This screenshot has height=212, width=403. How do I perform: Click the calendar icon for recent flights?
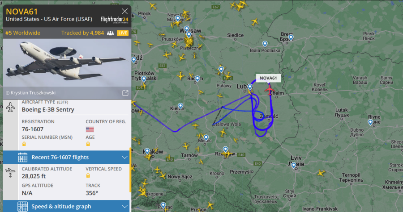(x=23, y=157)
